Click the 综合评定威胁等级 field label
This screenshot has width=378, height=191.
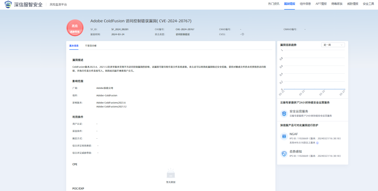[82, 153]
